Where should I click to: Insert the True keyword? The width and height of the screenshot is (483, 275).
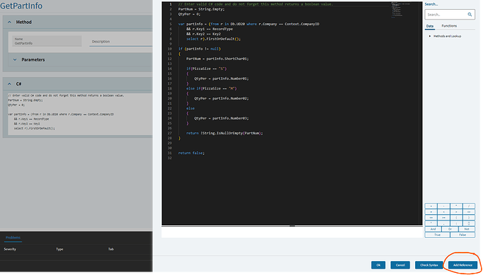coord(437,234)
